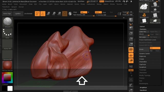The width and height of the screenshot is (164, 92).
Task: Expand the Crease section
Action: coord(142,59)
